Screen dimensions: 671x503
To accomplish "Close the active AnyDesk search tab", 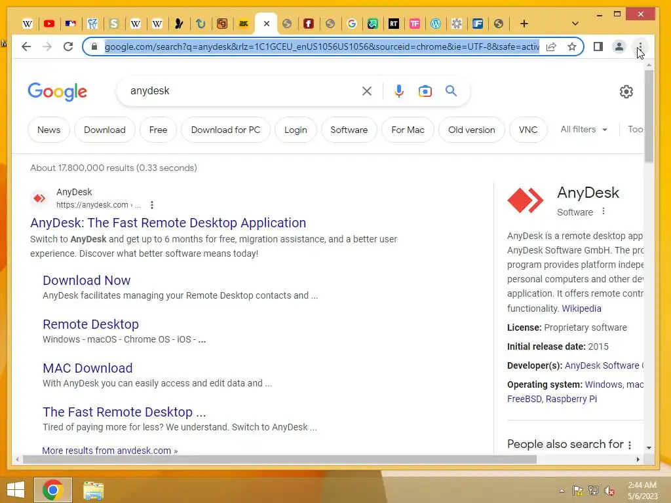I will click(267, 24).
